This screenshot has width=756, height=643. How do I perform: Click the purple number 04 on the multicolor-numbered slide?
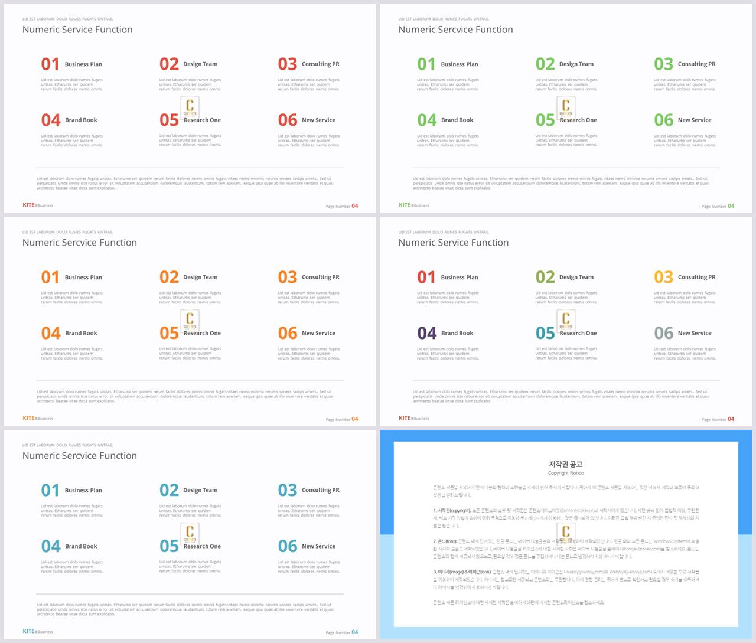427,333
